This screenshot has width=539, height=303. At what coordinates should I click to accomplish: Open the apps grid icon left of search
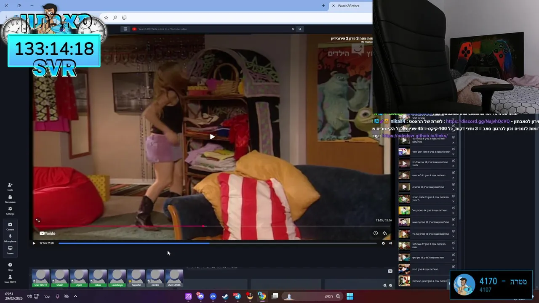(x=125, y=29)
